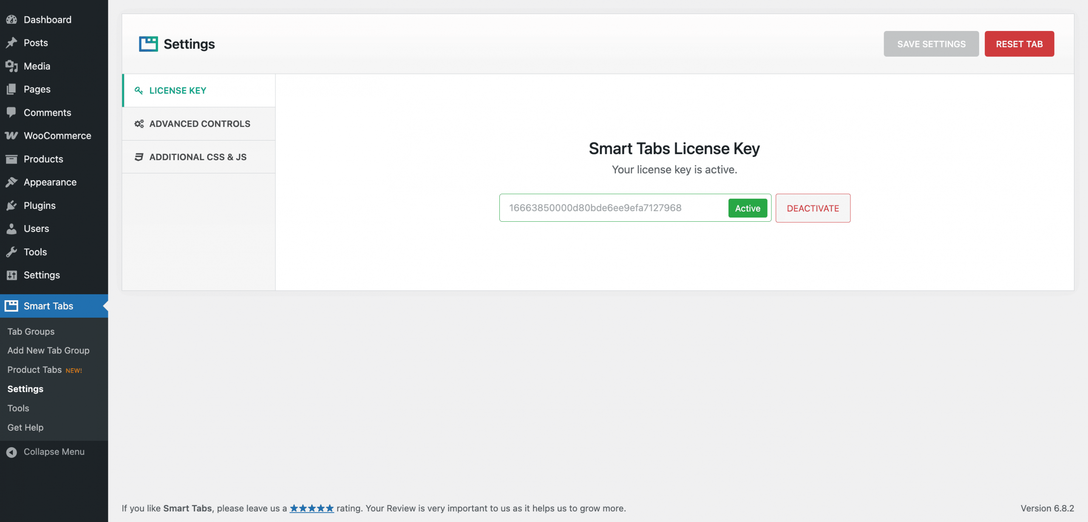This screenshot has width=1088, height=522.
Task: Open the WooCommerce menu
Action: [x=54, y=135]
